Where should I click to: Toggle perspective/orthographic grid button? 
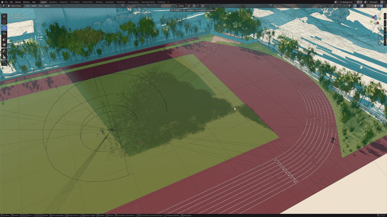pos(380,43)
